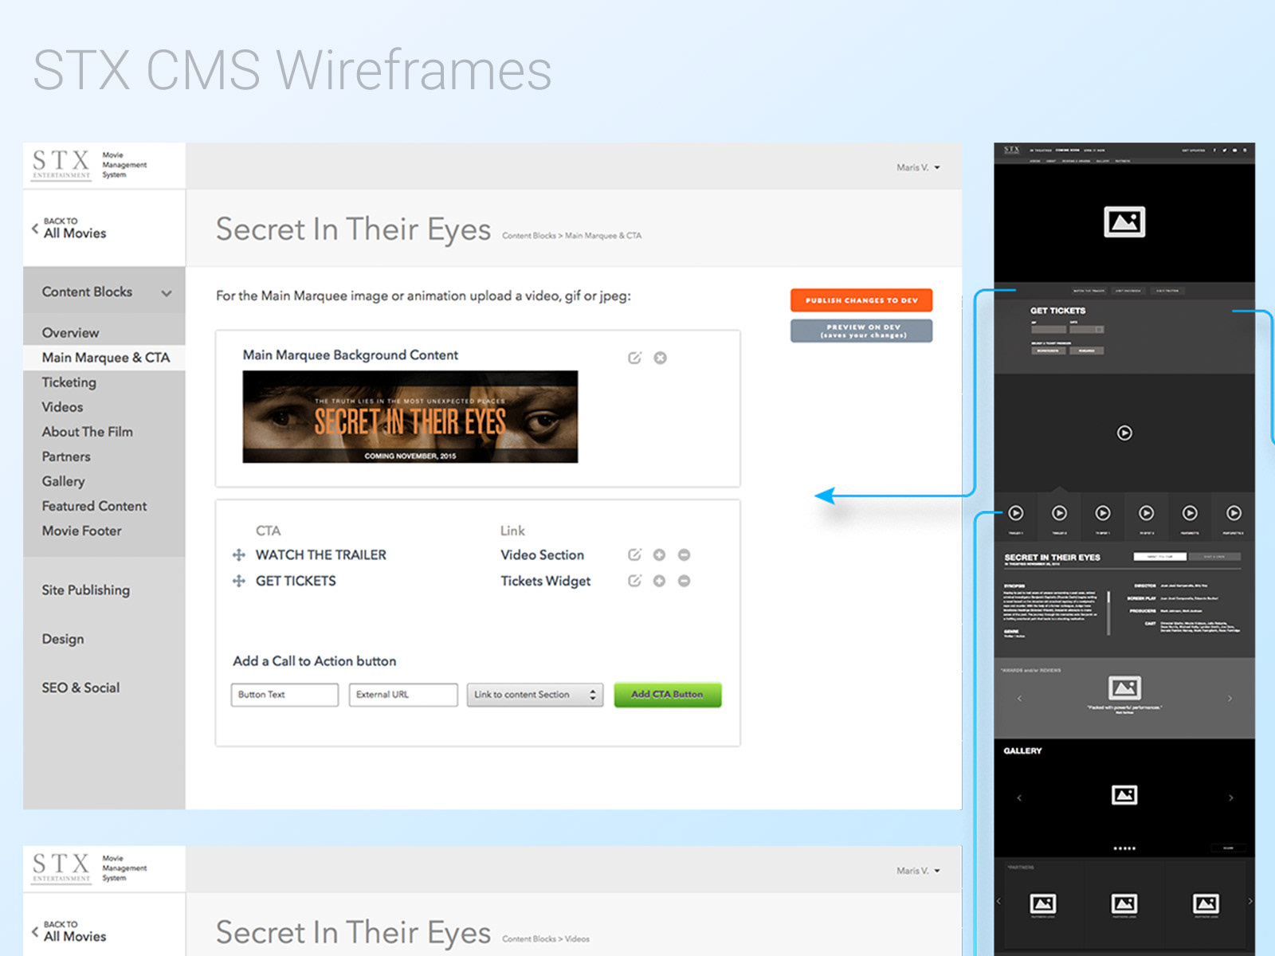Click Content Blocks breadcrumb on Marquee page

tap(528, 236)
